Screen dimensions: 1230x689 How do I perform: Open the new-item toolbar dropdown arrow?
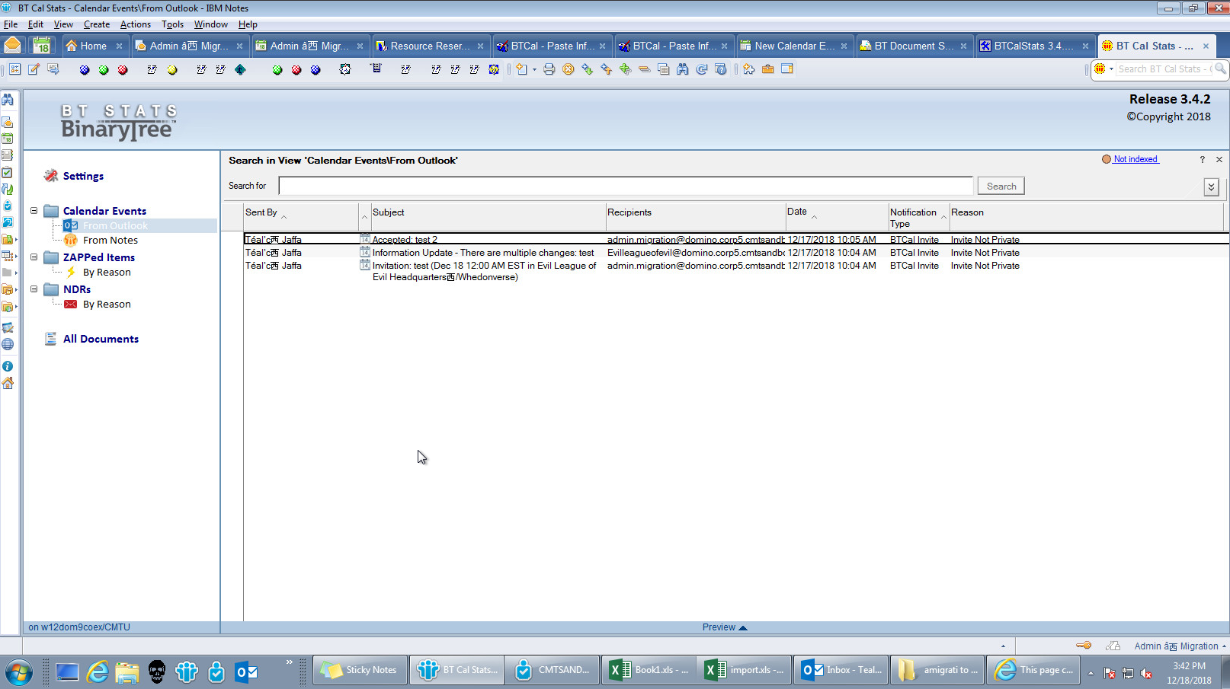[534, 70]
